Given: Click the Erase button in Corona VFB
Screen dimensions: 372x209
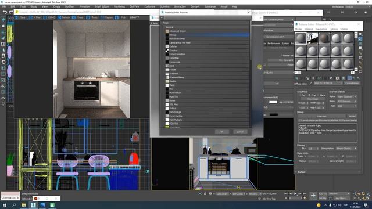Looking at the screenshot, I should (78, 17).
